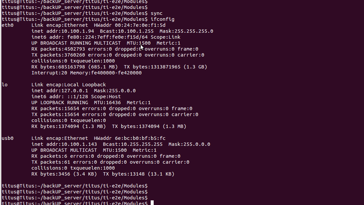Click the eth0 RX packets:4502793 text

[58, 49]
